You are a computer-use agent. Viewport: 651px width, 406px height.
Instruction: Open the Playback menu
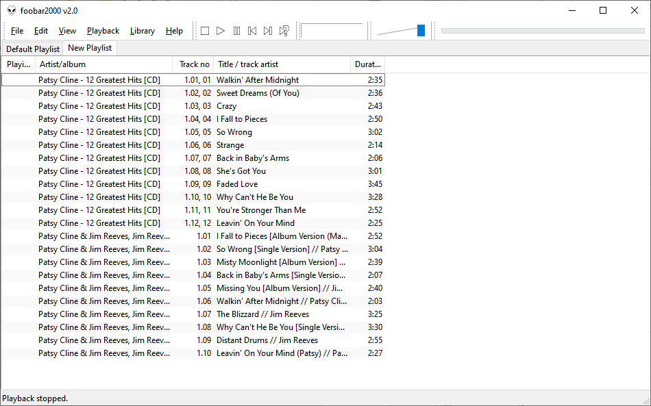103,31
